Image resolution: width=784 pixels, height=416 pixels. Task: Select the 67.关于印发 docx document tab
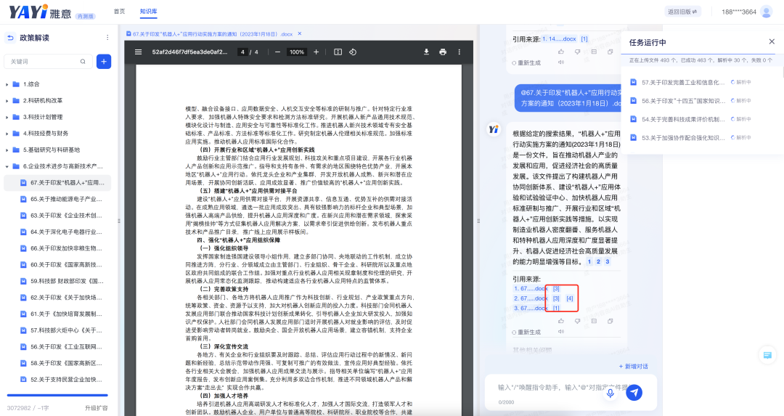210,34
